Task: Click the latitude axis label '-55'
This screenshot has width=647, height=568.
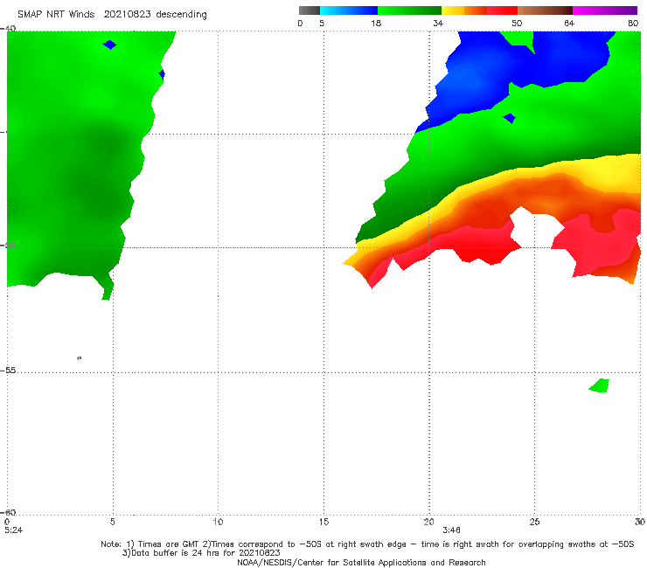Action: (x=10, y=371)
